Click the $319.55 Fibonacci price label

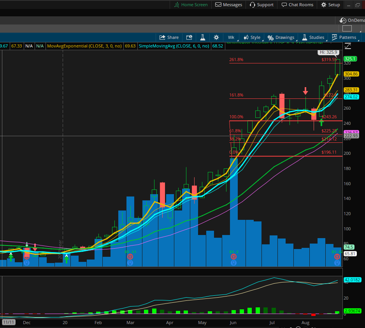click(329, 60)
